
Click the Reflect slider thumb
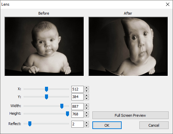(30, 124)
